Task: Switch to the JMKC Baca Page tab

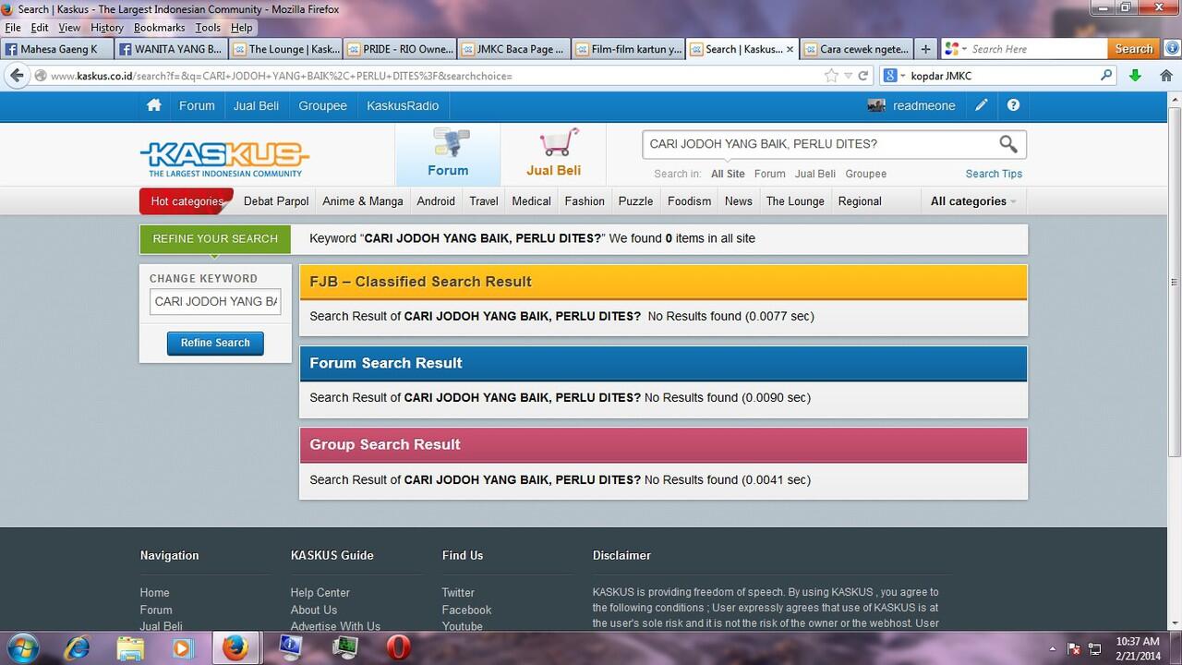Action: pos(514,49)
